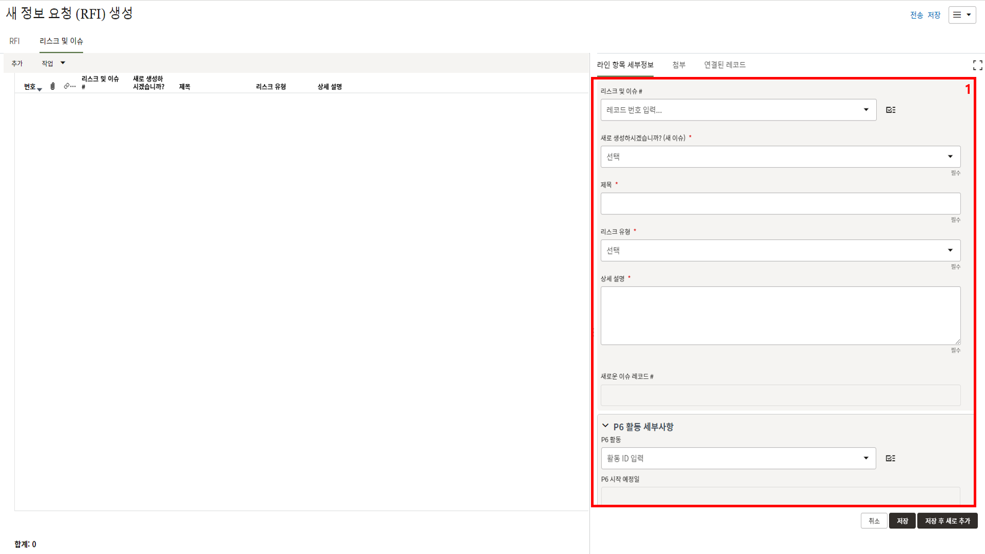Open record picker icon beside 리스크 및 이슈 # field

click(891, 110)
